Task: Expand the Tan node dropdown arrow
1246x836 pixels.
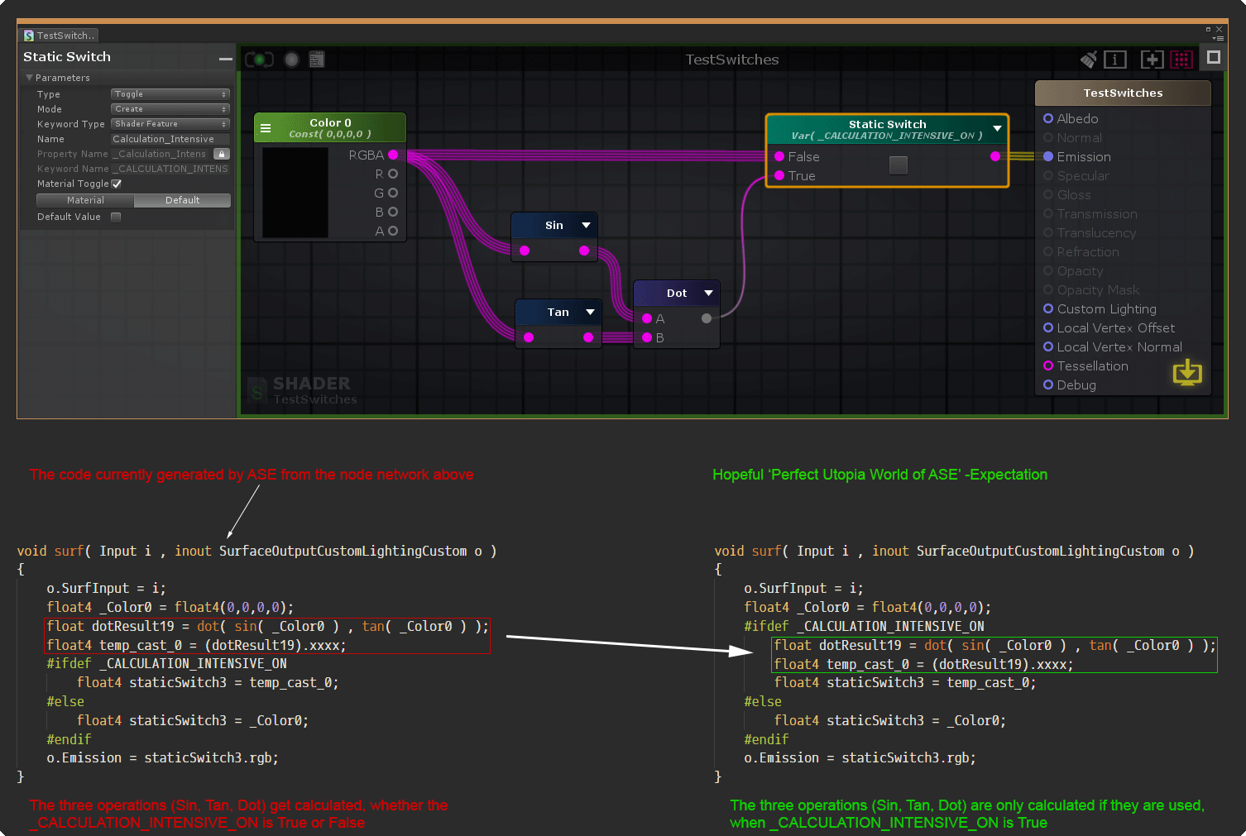Action: pyautogui.click(x=590, y=312)
